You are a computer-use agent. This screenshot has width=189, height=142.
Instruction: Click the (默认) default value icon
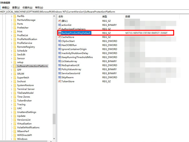coord(60,21)
